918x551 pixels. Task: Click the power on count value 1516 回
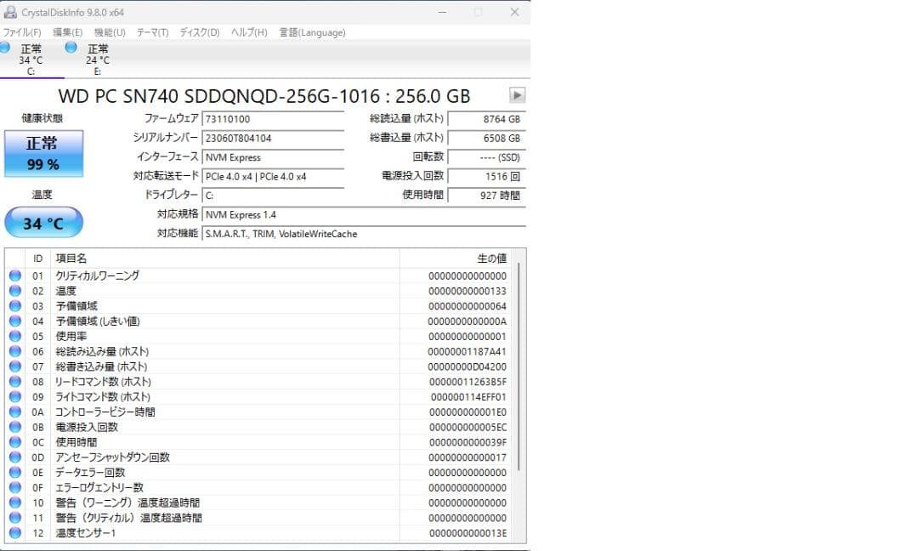pos(486,176)
